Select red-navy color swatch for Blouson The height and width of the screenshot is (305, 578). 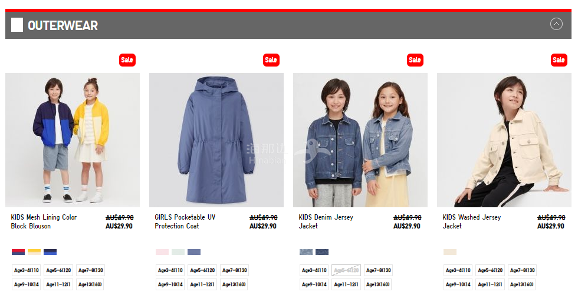18,252
